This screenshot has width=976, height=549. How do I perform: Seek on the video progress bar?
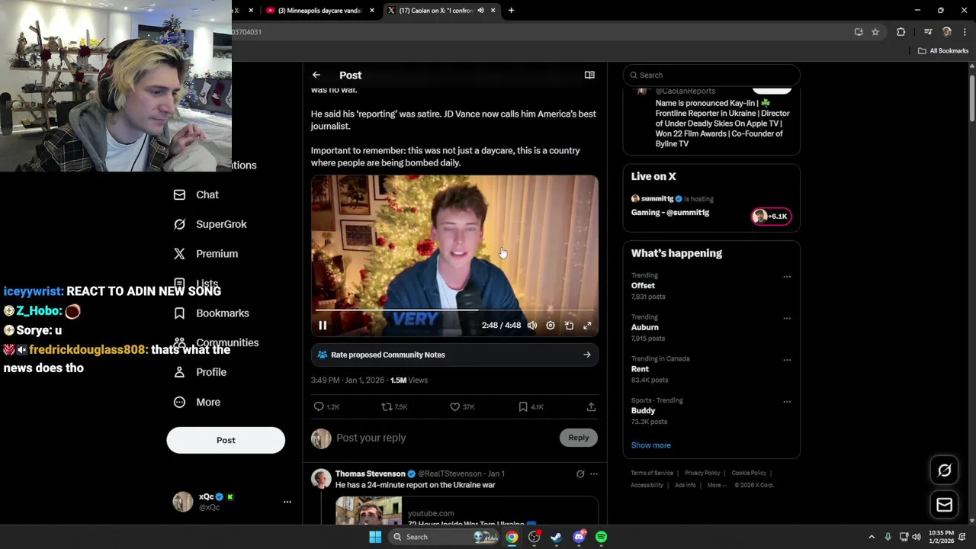(x=454, y=310)
